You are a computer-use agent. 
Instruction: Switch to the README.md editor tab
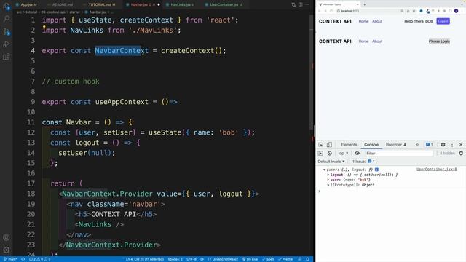62,4
